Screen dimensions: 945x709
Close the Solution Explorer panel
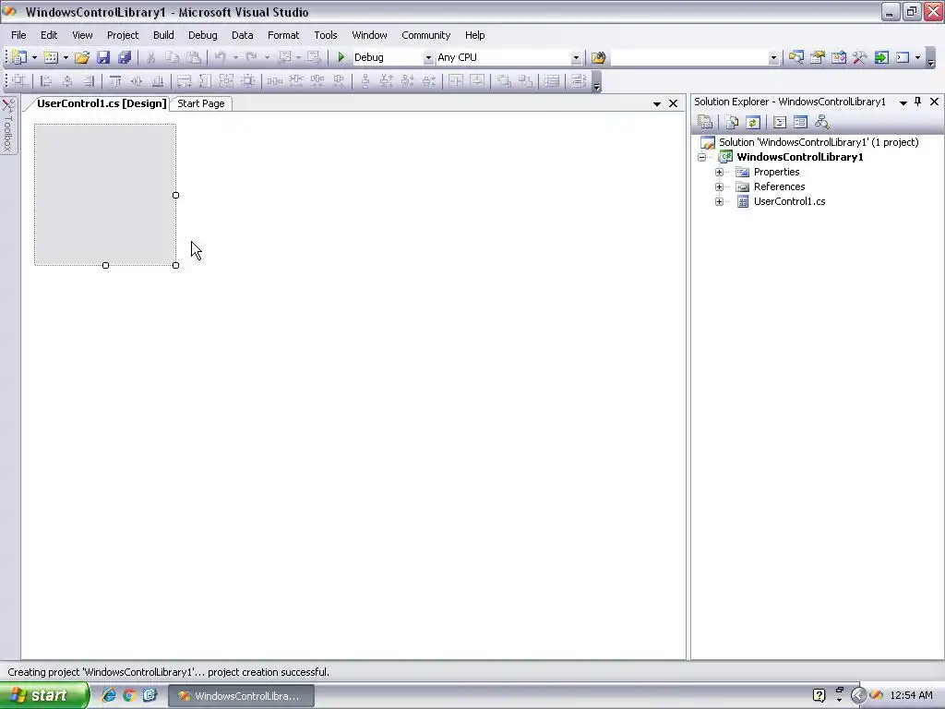(x=934, y=102)
